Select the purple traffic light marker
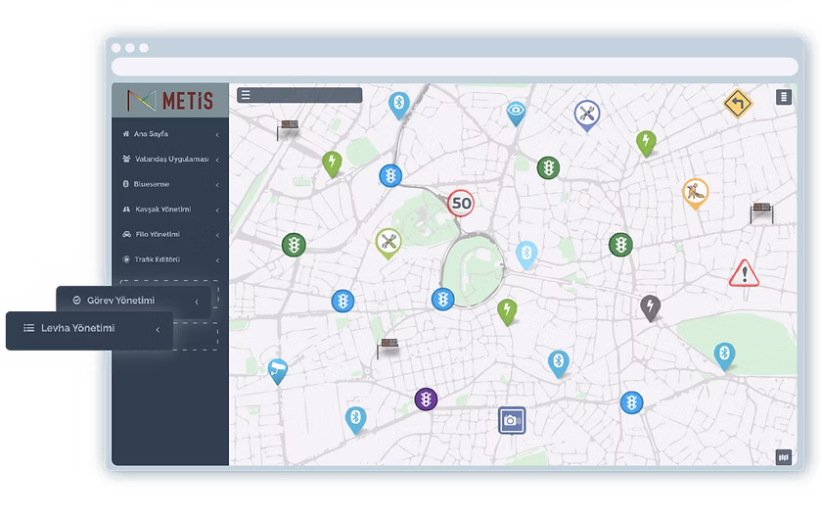This screenshot has height=517, width=822. coord(426,399)
